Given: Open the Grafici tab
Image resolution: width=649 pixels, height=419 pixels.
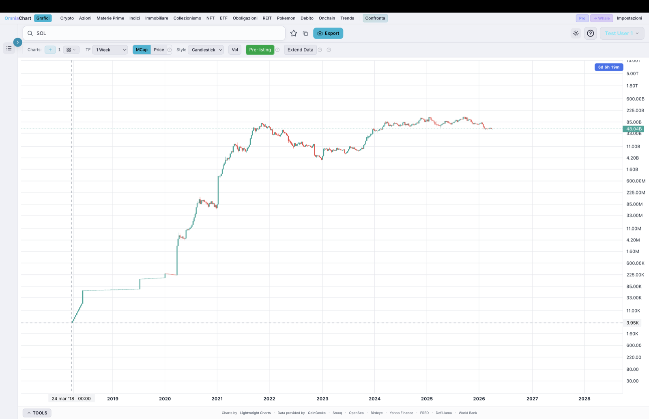Looking at the screenshot, I should click(x=43, y=18).
